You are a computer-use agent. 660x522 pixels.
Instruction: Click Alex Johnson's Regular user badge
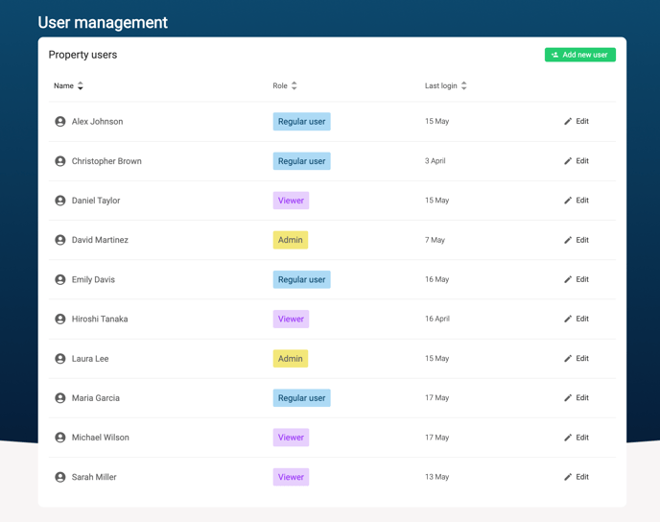click(x=302, y=122)
